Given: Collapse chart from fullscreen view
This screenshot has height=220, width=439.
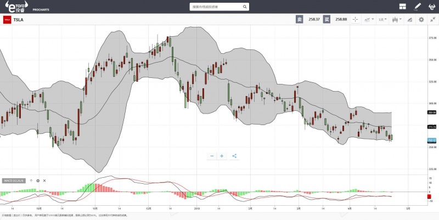Looking at the screenshot, I should [432, 19].
